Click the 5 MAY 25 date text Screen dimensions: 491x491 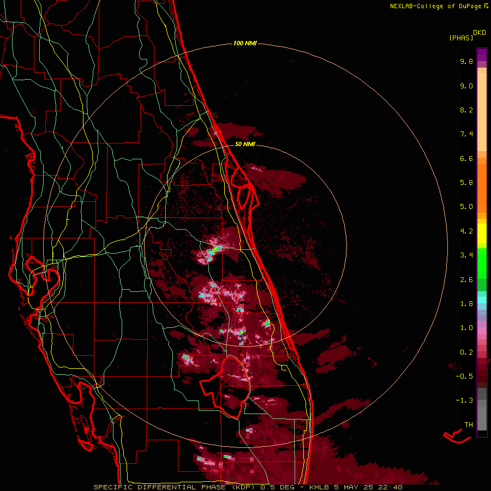(353, 487)
